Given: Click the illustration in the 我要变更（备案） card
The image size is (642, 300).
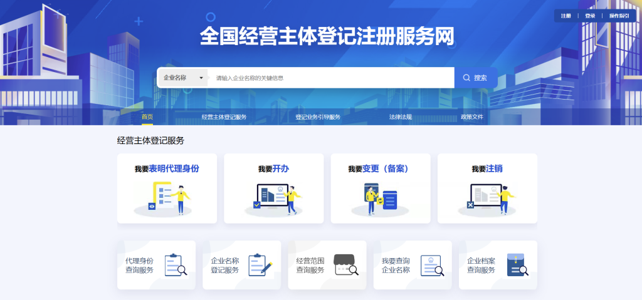Looking at the screenshot, I should (x=381, y=199).
